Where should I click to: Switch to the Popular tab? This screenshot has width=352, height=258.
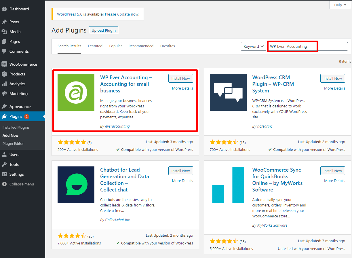click(115, 46)
